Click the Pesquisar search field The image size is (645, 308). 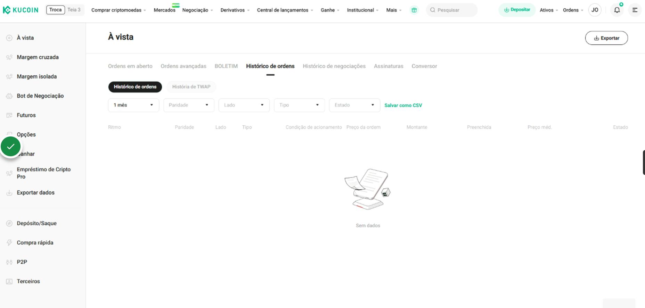[x=452, y=10]
